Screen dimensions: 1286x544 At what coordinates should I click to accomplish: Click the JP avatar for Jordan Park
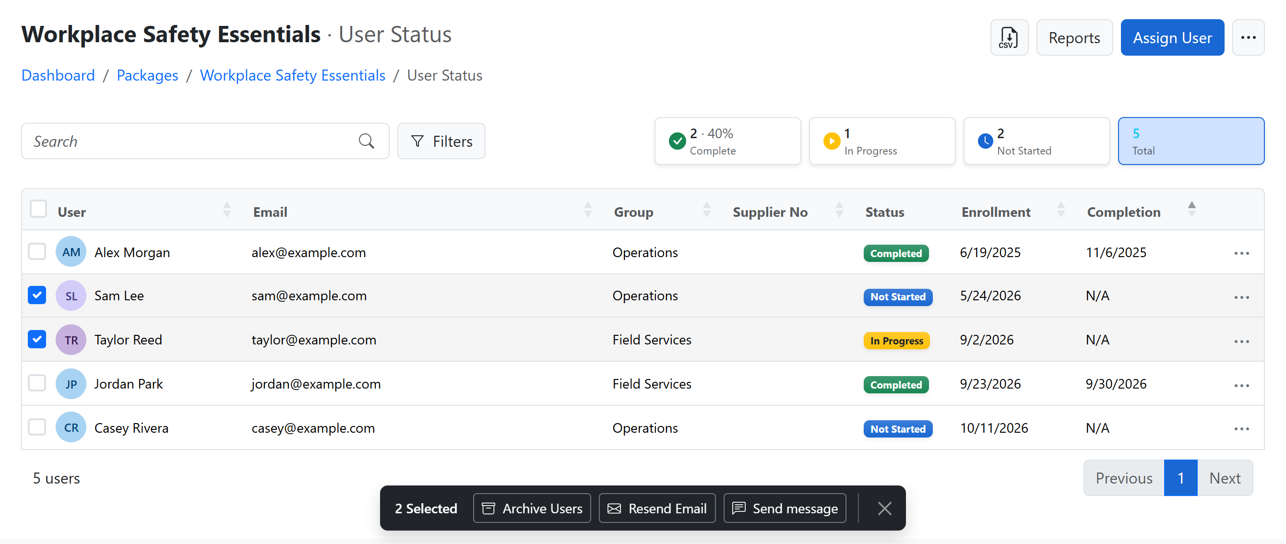click(71, 384)
